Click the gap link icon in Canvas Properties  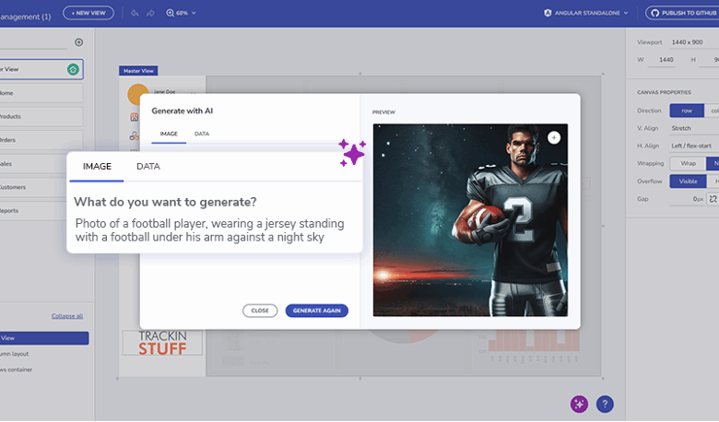tap(712, 199)
